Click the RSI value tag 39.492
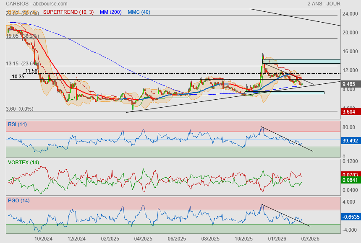 point(349,141)
